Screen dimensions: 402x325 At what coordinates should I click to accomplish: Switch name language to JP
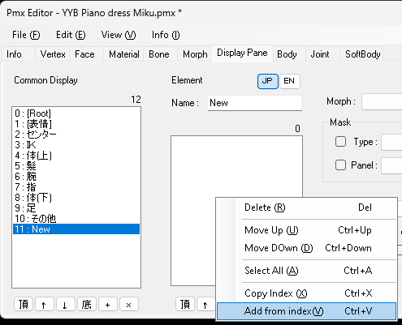click(268, 81)
